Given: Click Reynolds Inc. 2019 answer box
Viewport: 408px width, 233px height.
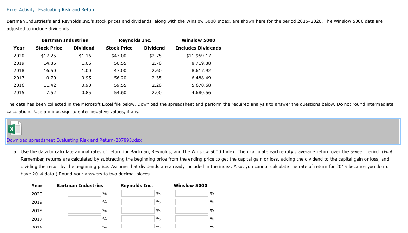Looking at the screenshot, I should (137, 201).
